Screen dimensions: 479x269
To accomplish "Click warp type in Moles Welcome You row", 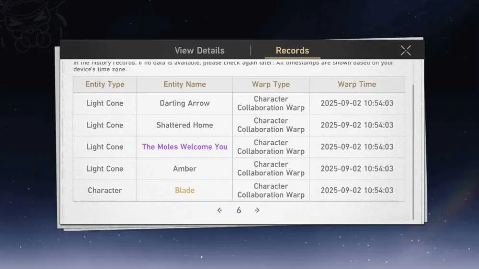I will 271,147.
